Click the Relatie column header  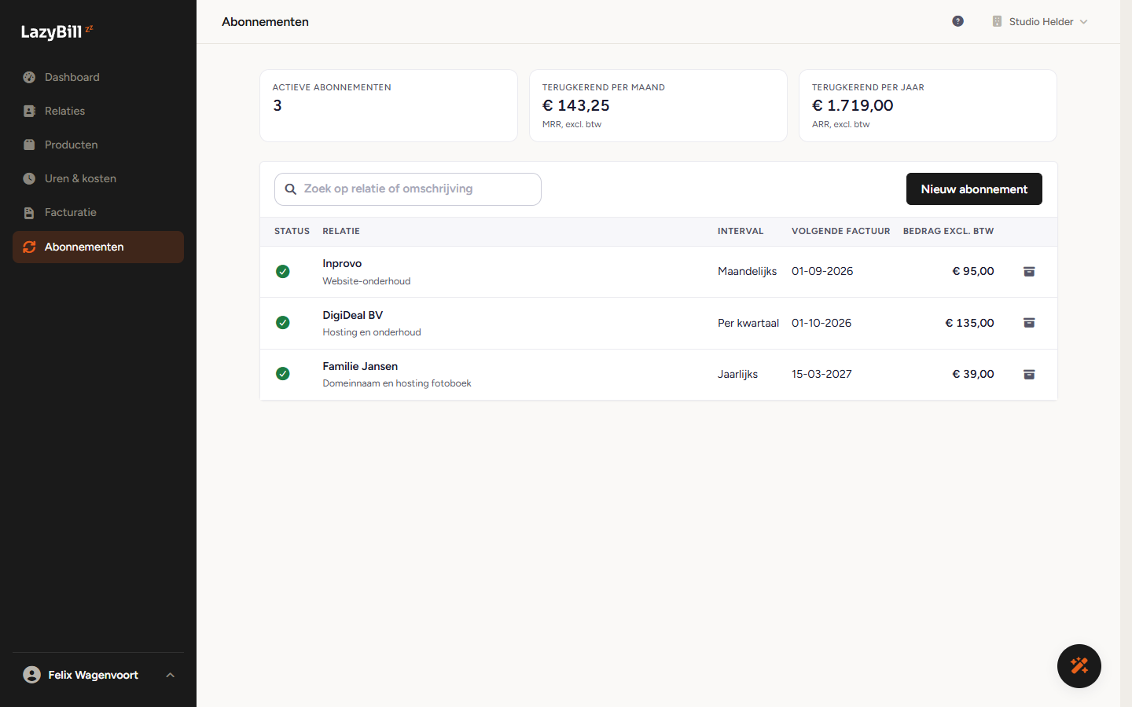(341, 231)
